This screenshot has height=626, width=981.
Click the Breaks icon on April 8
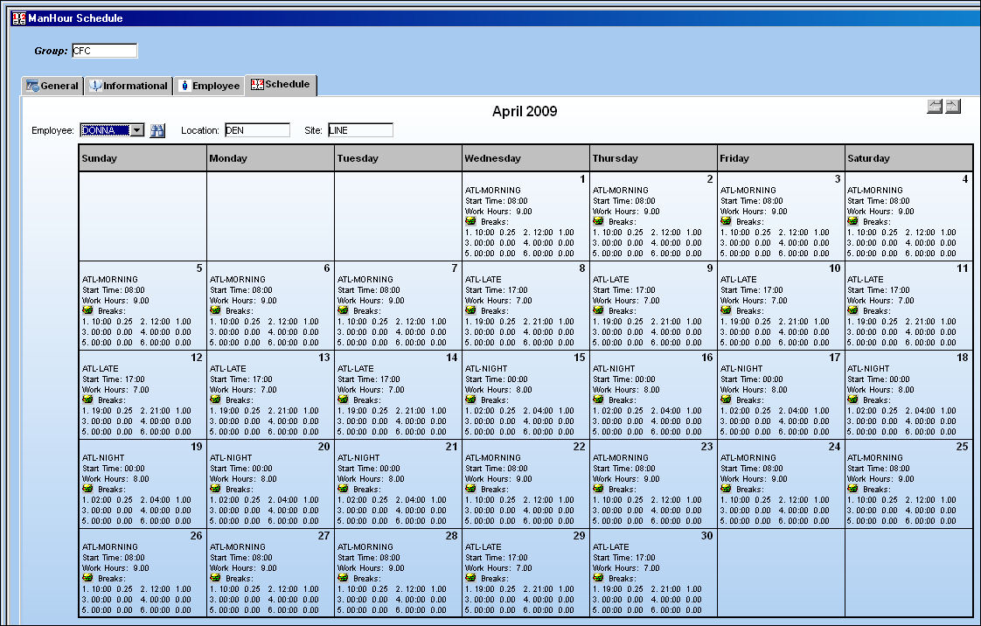pyautogui.click(x=470, y=310)
